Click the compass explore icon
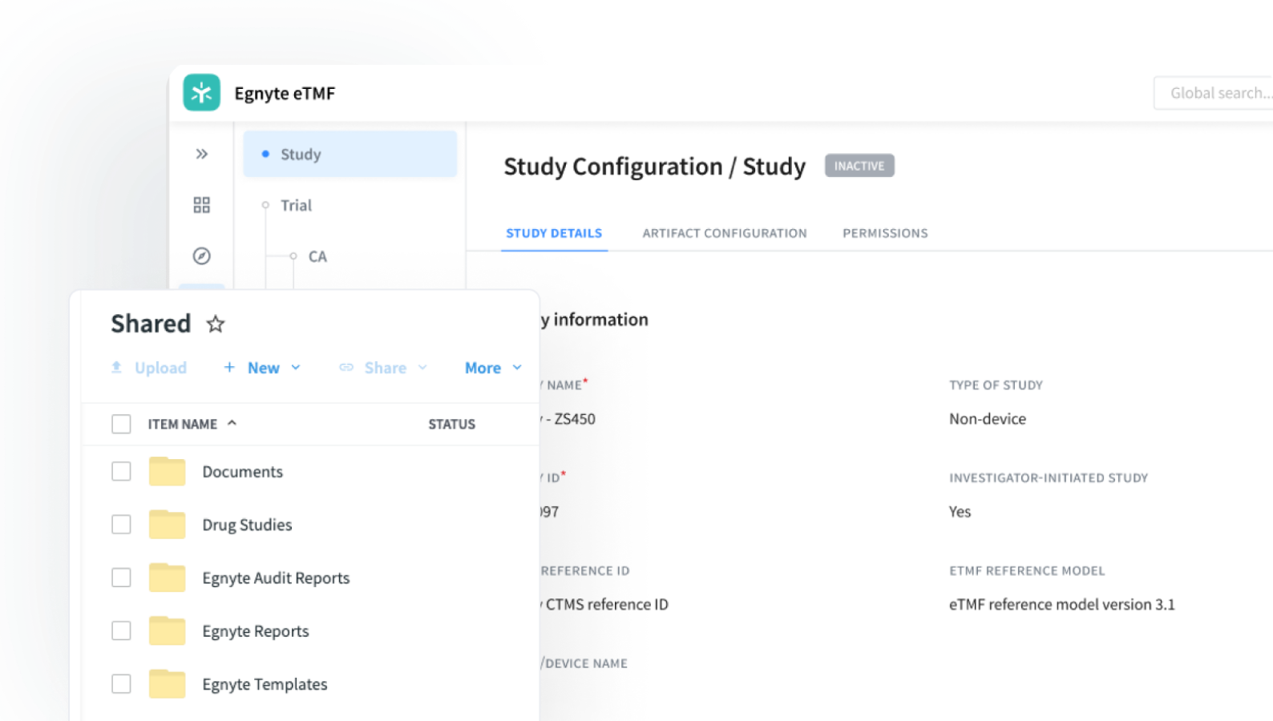 tap(202, 256)
